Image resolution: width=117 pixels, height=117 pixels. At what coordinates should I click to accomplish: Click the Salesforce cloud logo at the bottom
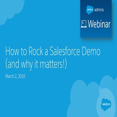coord(106,105)
